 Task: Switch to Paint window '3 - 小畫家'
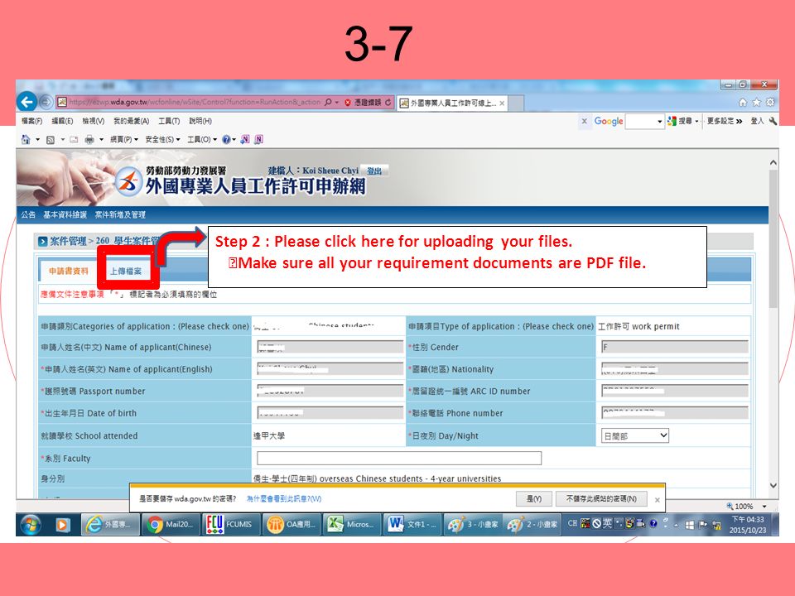point(473,525)
